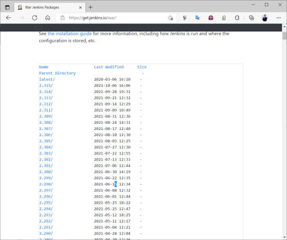Open the 2.292/ directory
The height and width of the screenshot is (240, 287).
[x=46, y=221]
